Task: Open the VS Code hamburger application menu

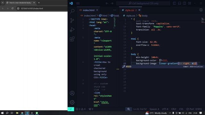Action: 78,3
